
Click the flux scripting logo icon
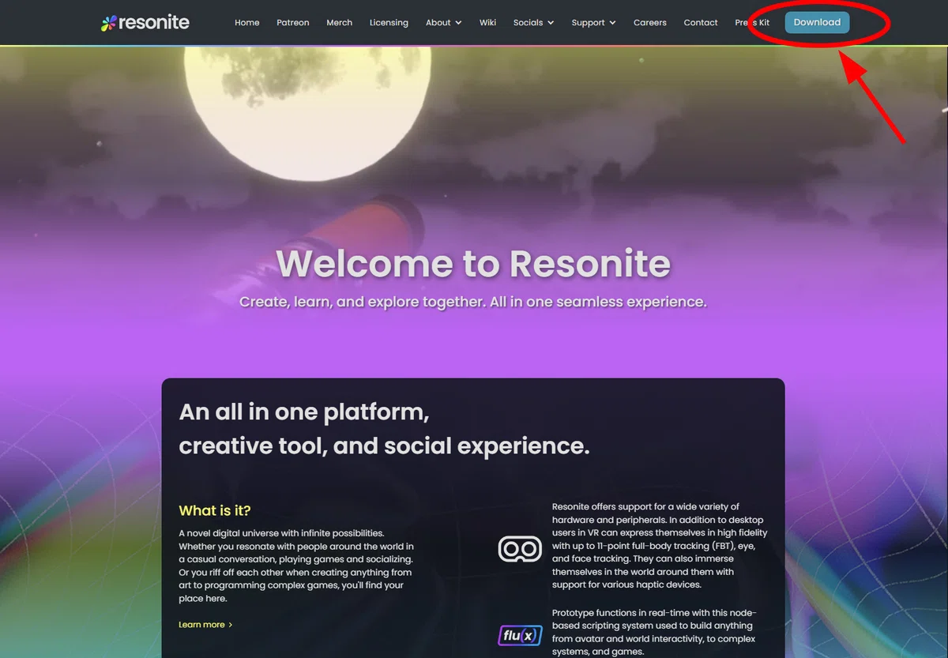coord(520,635)
